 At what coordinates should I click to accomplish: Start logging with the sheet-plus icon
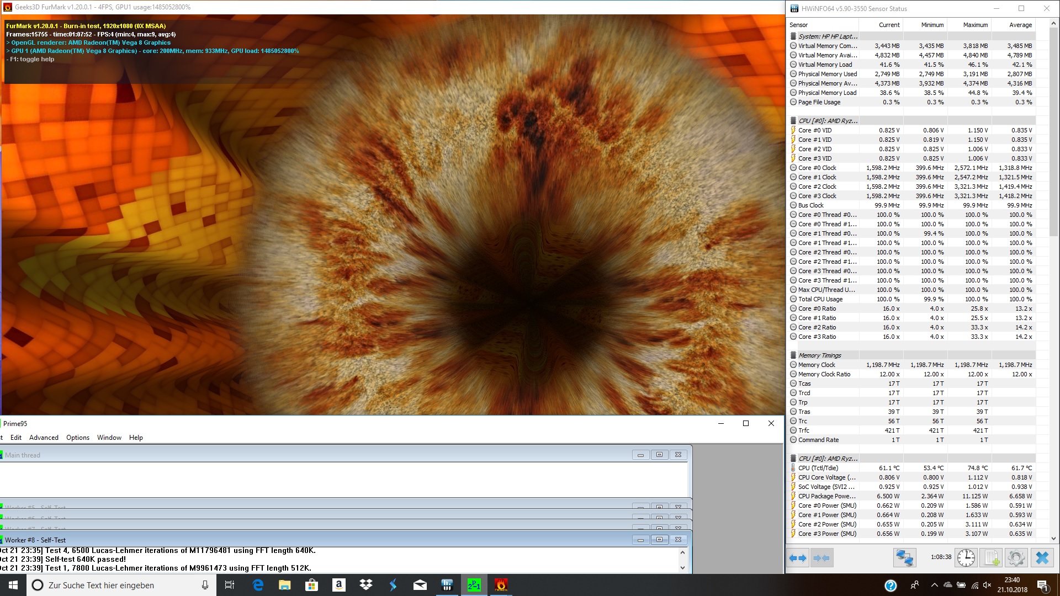click(992, 558)
